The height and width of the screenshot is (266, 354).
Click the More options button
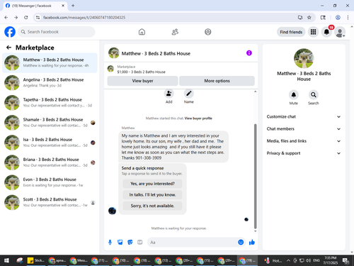pos(217,81)
